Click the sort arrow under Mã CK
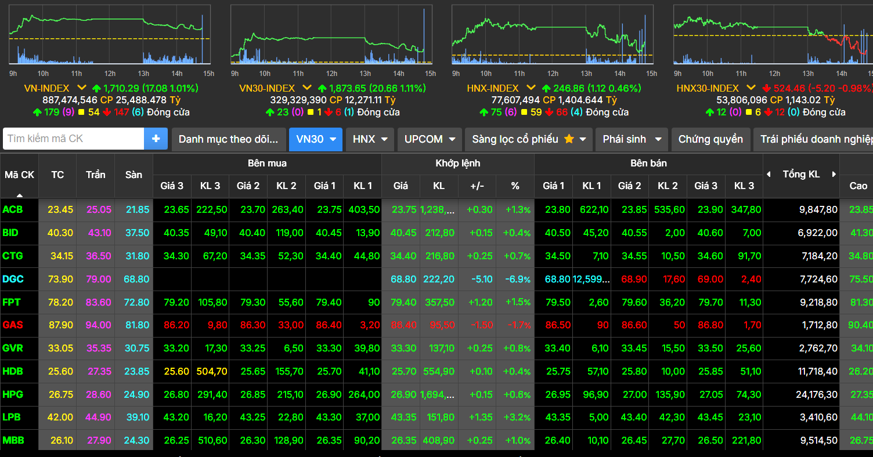This screenshot has width=873, height=457. click(20, 195)
